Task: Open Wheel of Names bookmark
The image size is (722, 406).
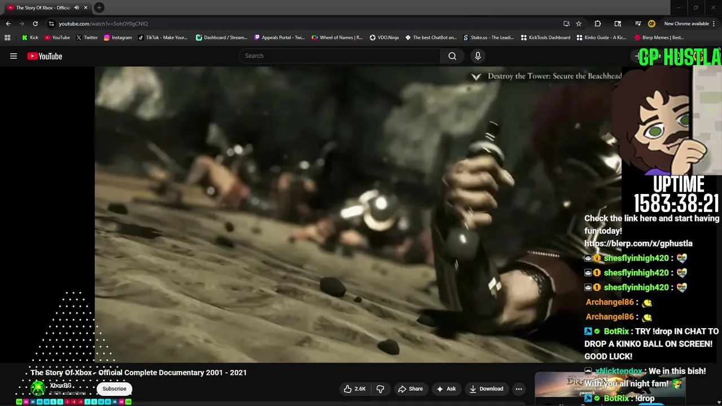Action: [337, 38]
